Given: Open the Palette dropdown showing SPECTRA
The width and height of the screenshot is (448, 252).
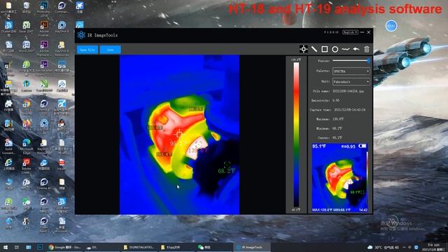Looking at the screenshot, I should pyautogui.click(x=351, y=71).
